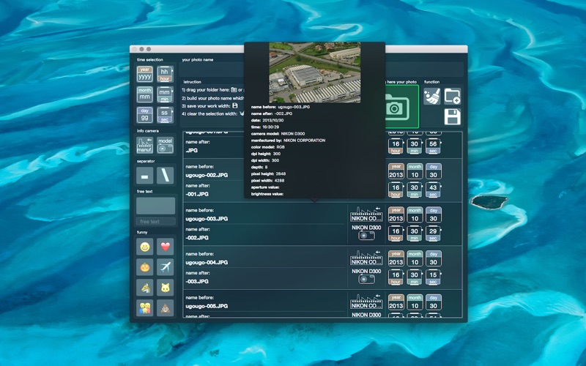This screenshot has height=366, width=586.
Task: Select the hh hour time token
Action: (165, 73)
